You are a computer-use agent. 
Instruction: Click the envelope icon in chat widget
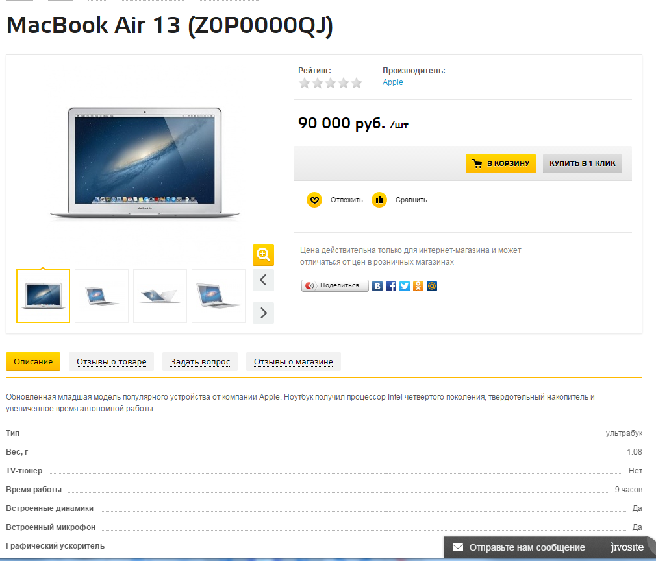tap(458, 547)
